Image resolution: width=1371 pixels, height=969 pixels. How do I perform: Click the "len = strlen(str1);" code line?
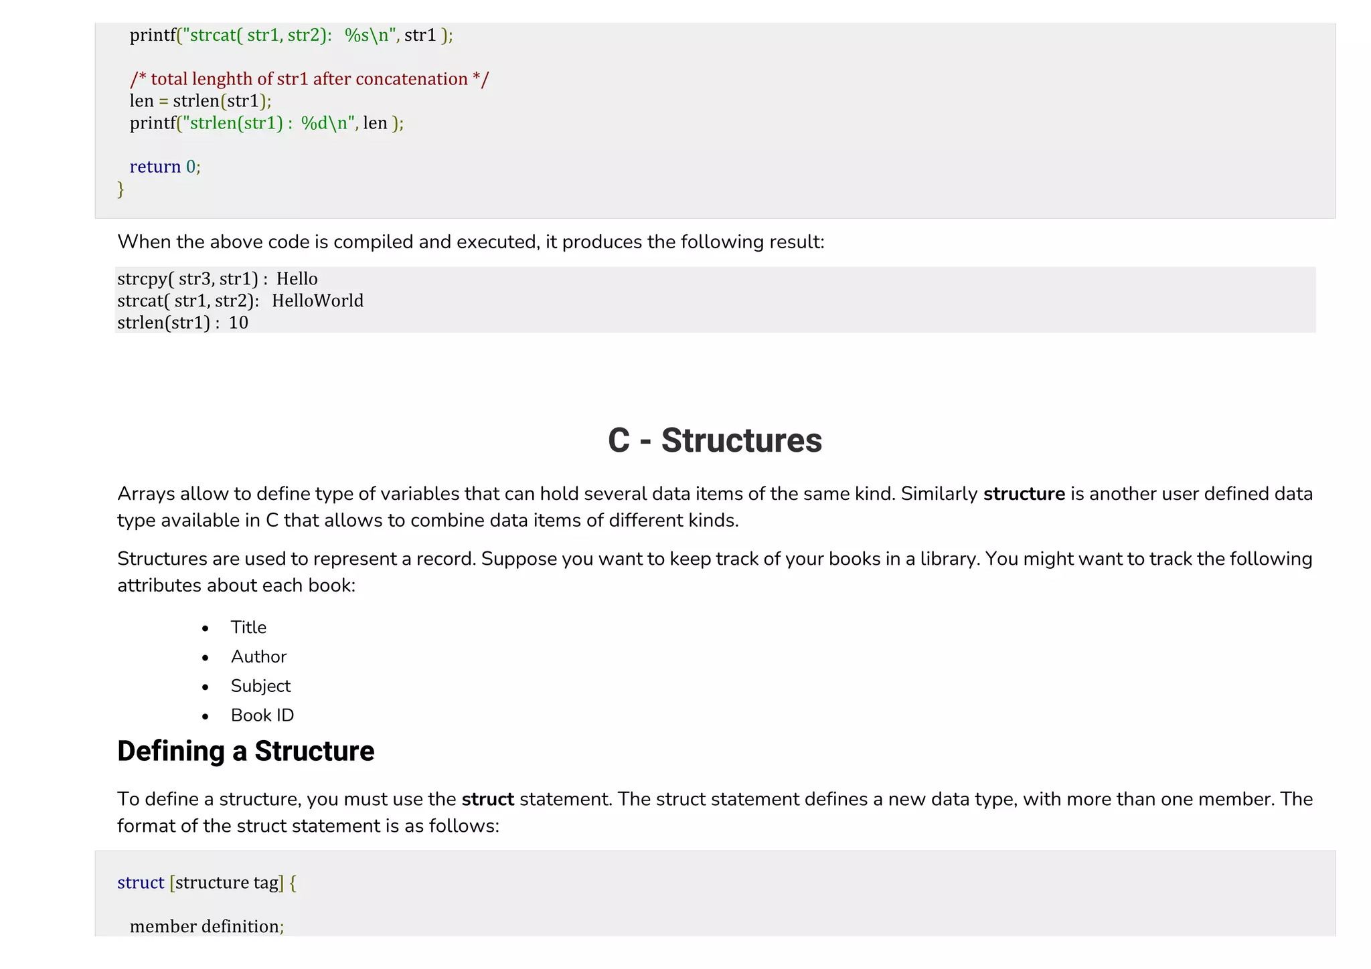(x=201, y=101)
